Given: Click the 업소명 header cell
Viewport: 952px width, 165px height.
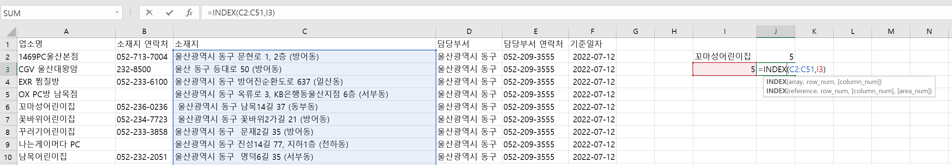Looking at the screenshot, I should click(x=66, y=44).
